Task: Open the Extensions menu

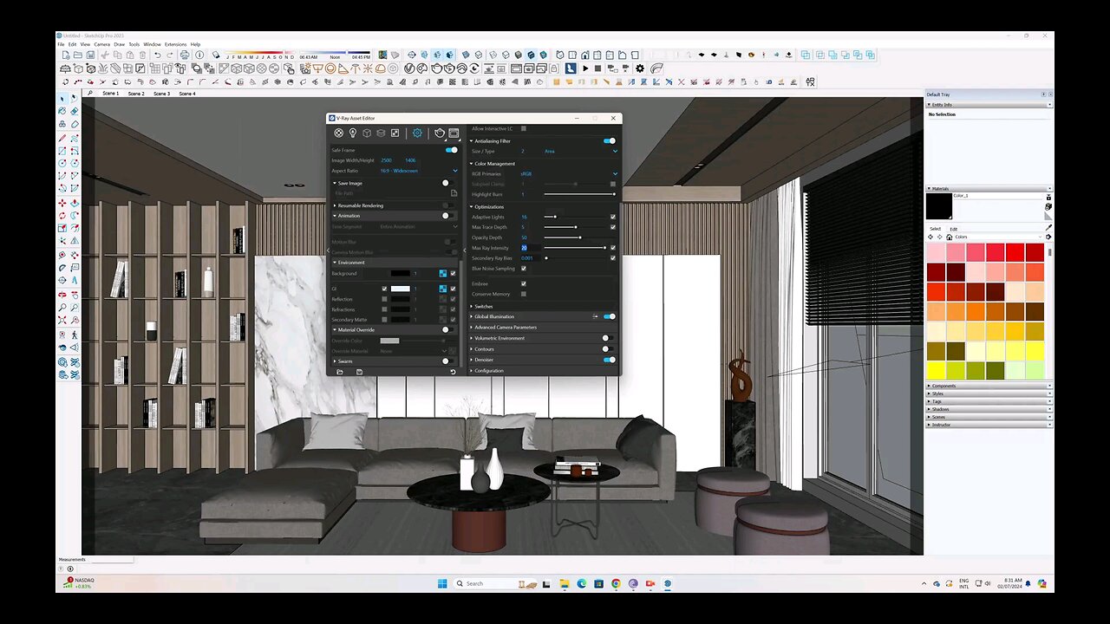Action: tap(175, 44)
